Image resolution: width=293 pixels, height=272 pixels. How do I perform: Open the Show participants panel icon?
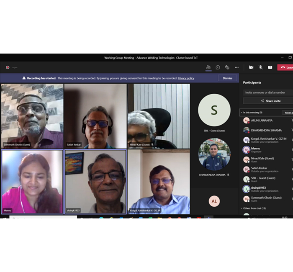[208, 67]
